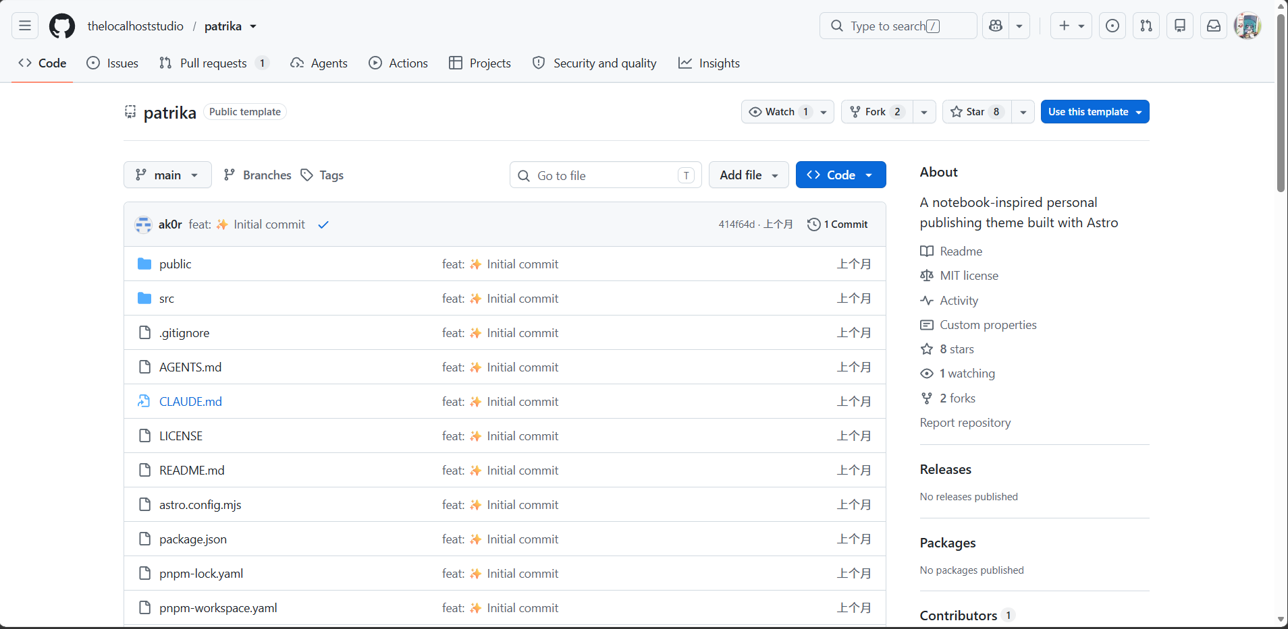Open the Contributors section heading
This screenshot has width=1288, height=629.
click(x=959, y=616)
